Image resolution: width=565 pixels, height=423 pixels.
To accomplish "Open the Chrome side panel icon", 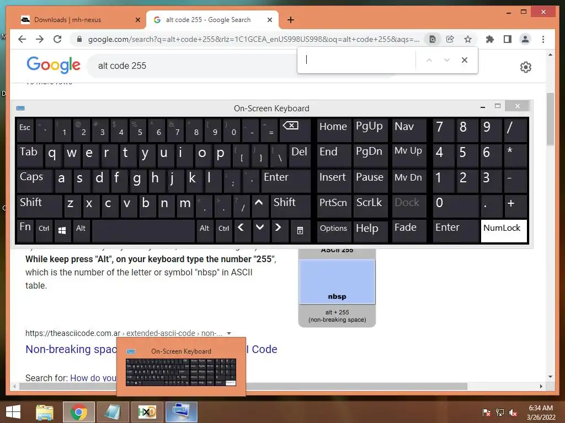I will click(x=508, y=39).
